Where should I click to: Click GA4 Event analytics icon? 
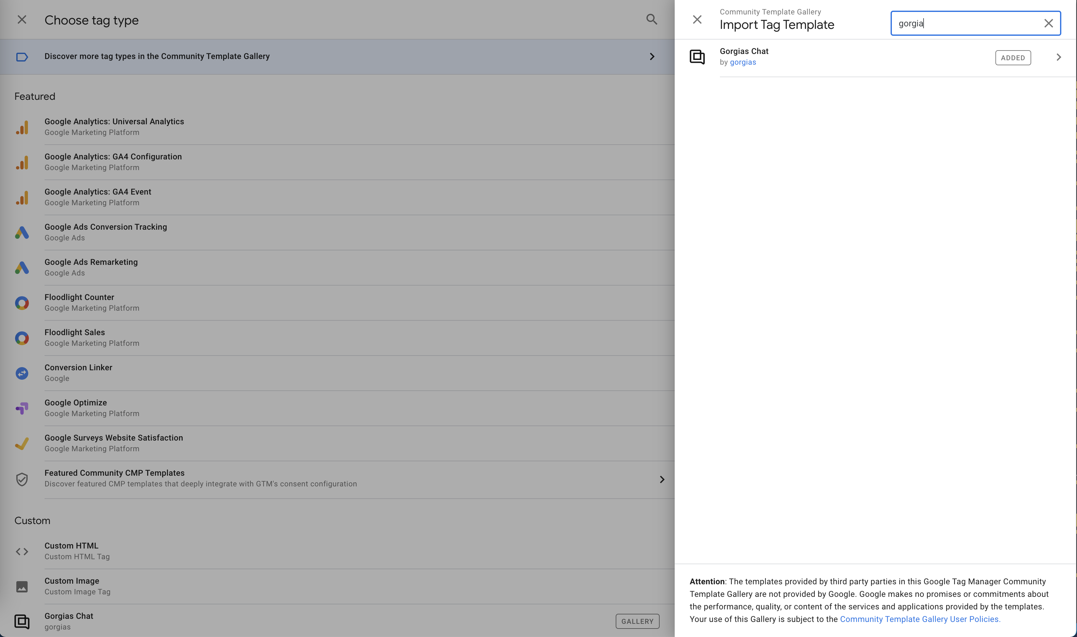pyautogui.click(x=22, y=197)
